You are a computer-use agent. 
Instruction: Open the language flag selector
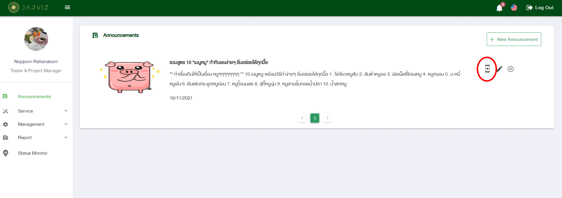point(514,8)
